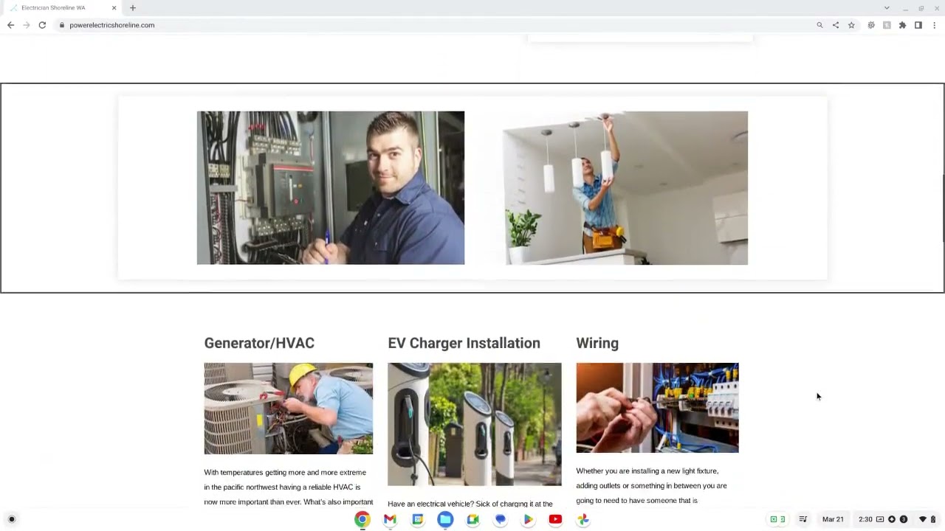Click the browser forward arrow
This screenshot has width=945, height=531.
26,25
